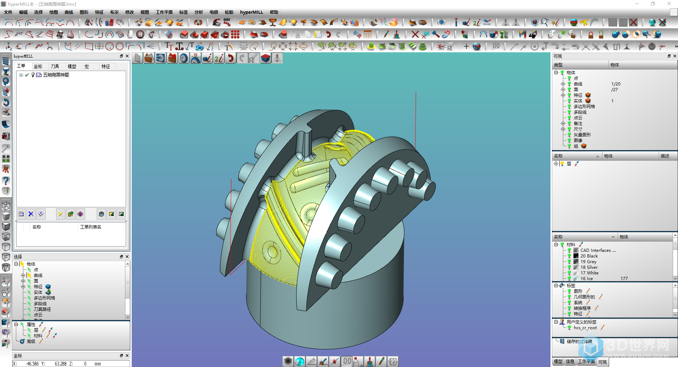This screenshot has height=367, width=678.
Task: Switch to the 工作平面 tab at bottom right
Action: point(586,362)
